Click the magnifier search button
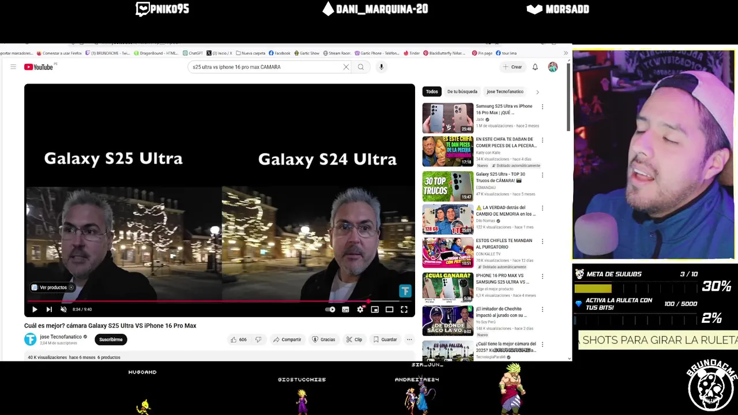 coord(361,67)
